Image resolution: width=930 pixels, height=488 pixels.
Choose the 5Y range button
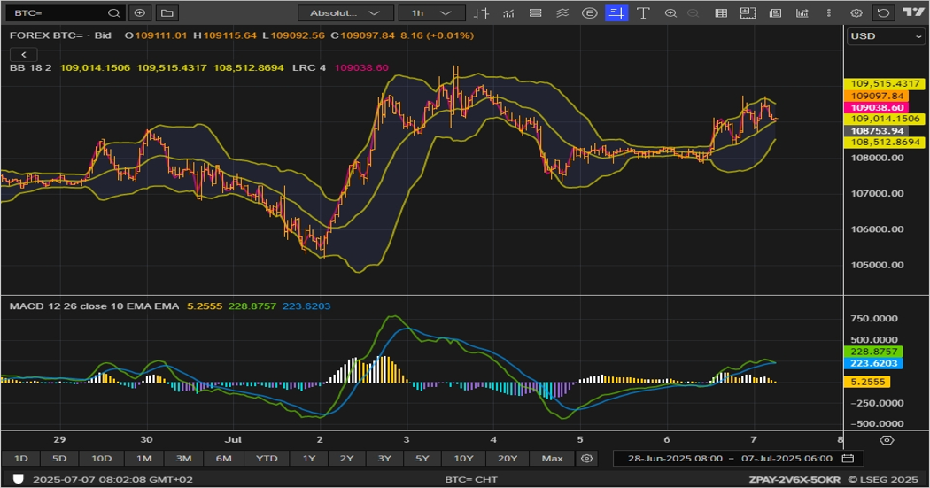pos(422,459)
